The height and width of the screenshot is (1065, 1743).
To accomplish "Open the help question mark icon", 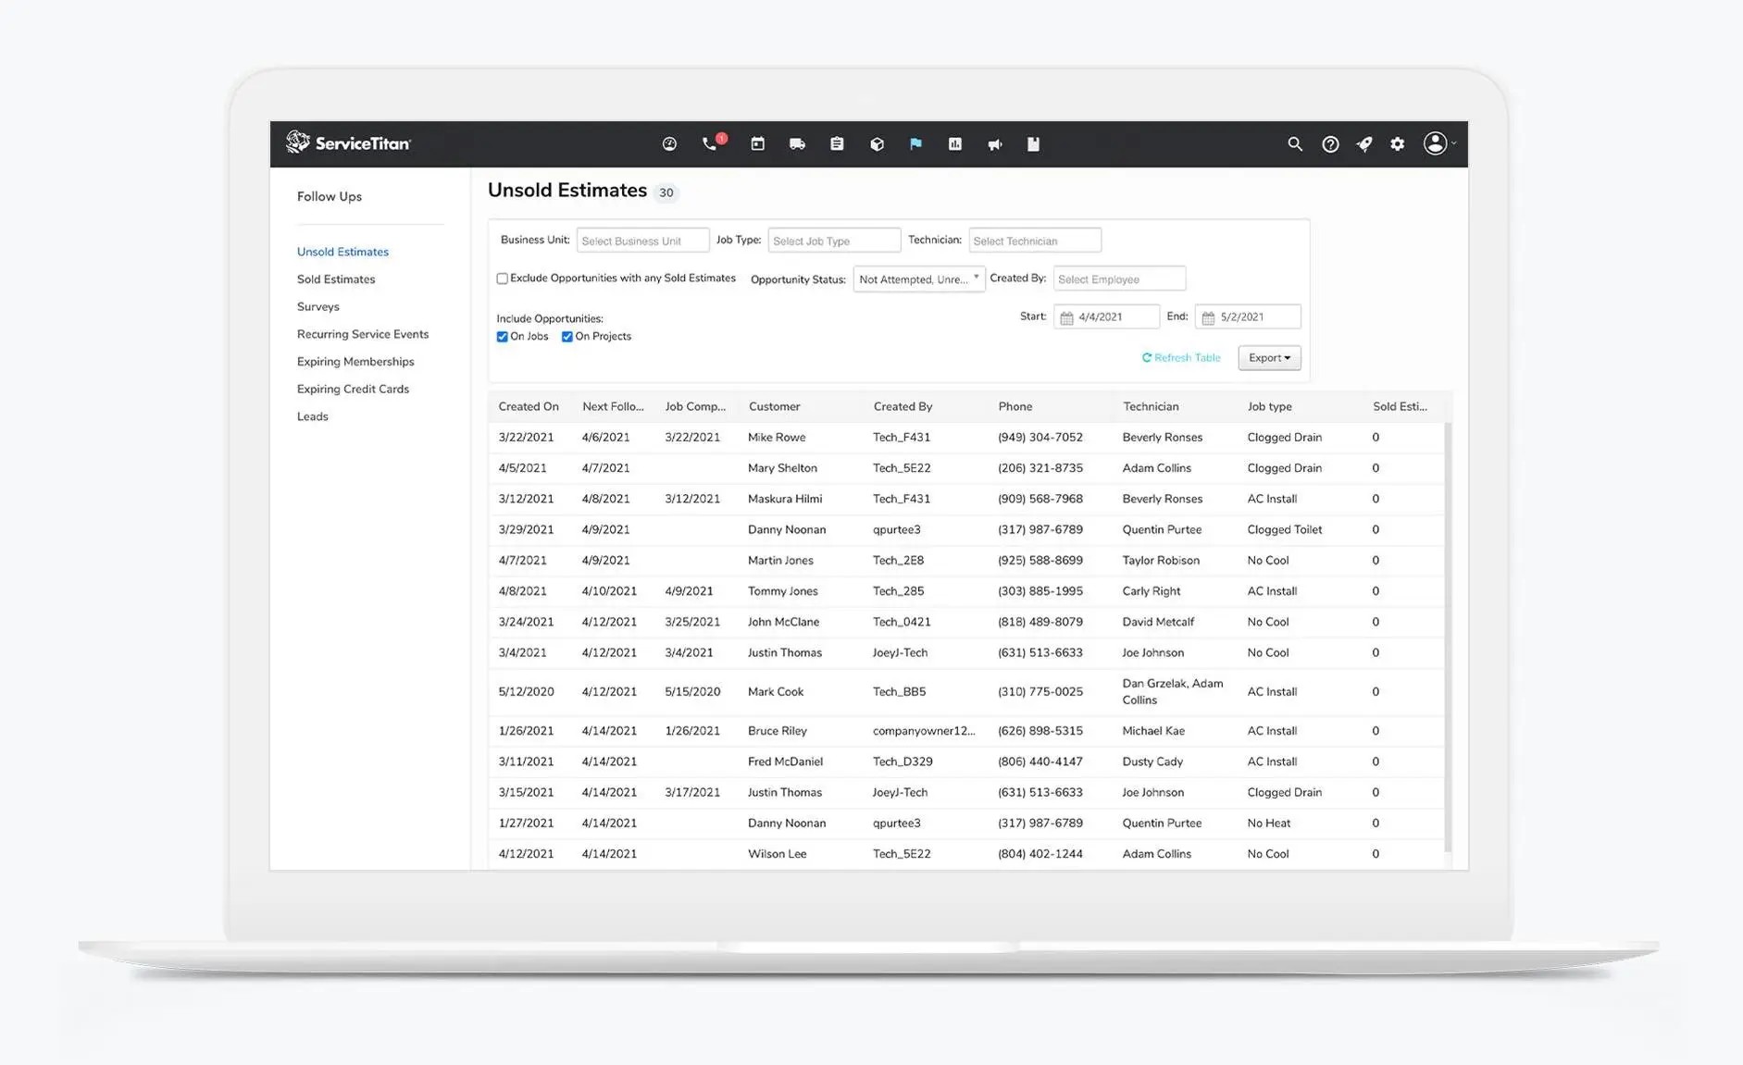I will point(1330,144).
